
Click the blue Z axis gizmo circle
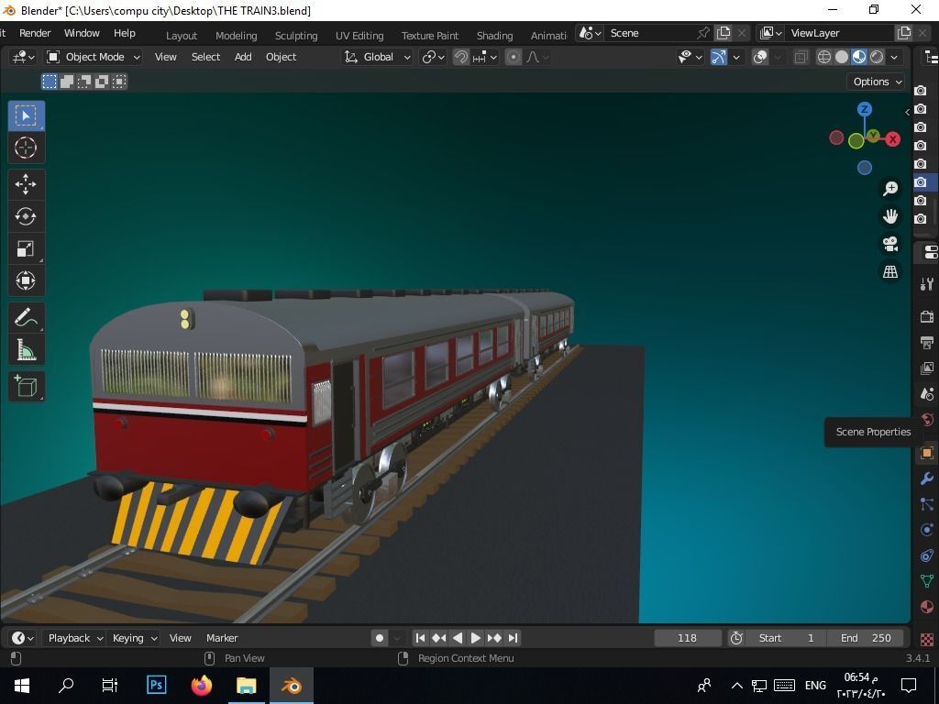pos(864,110)
